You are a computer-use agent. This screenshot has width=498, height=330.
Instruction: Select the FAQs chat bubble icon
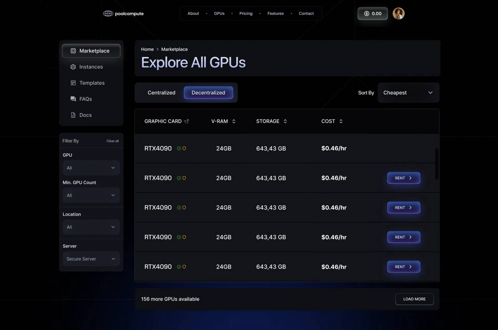[x=73, y=99]
